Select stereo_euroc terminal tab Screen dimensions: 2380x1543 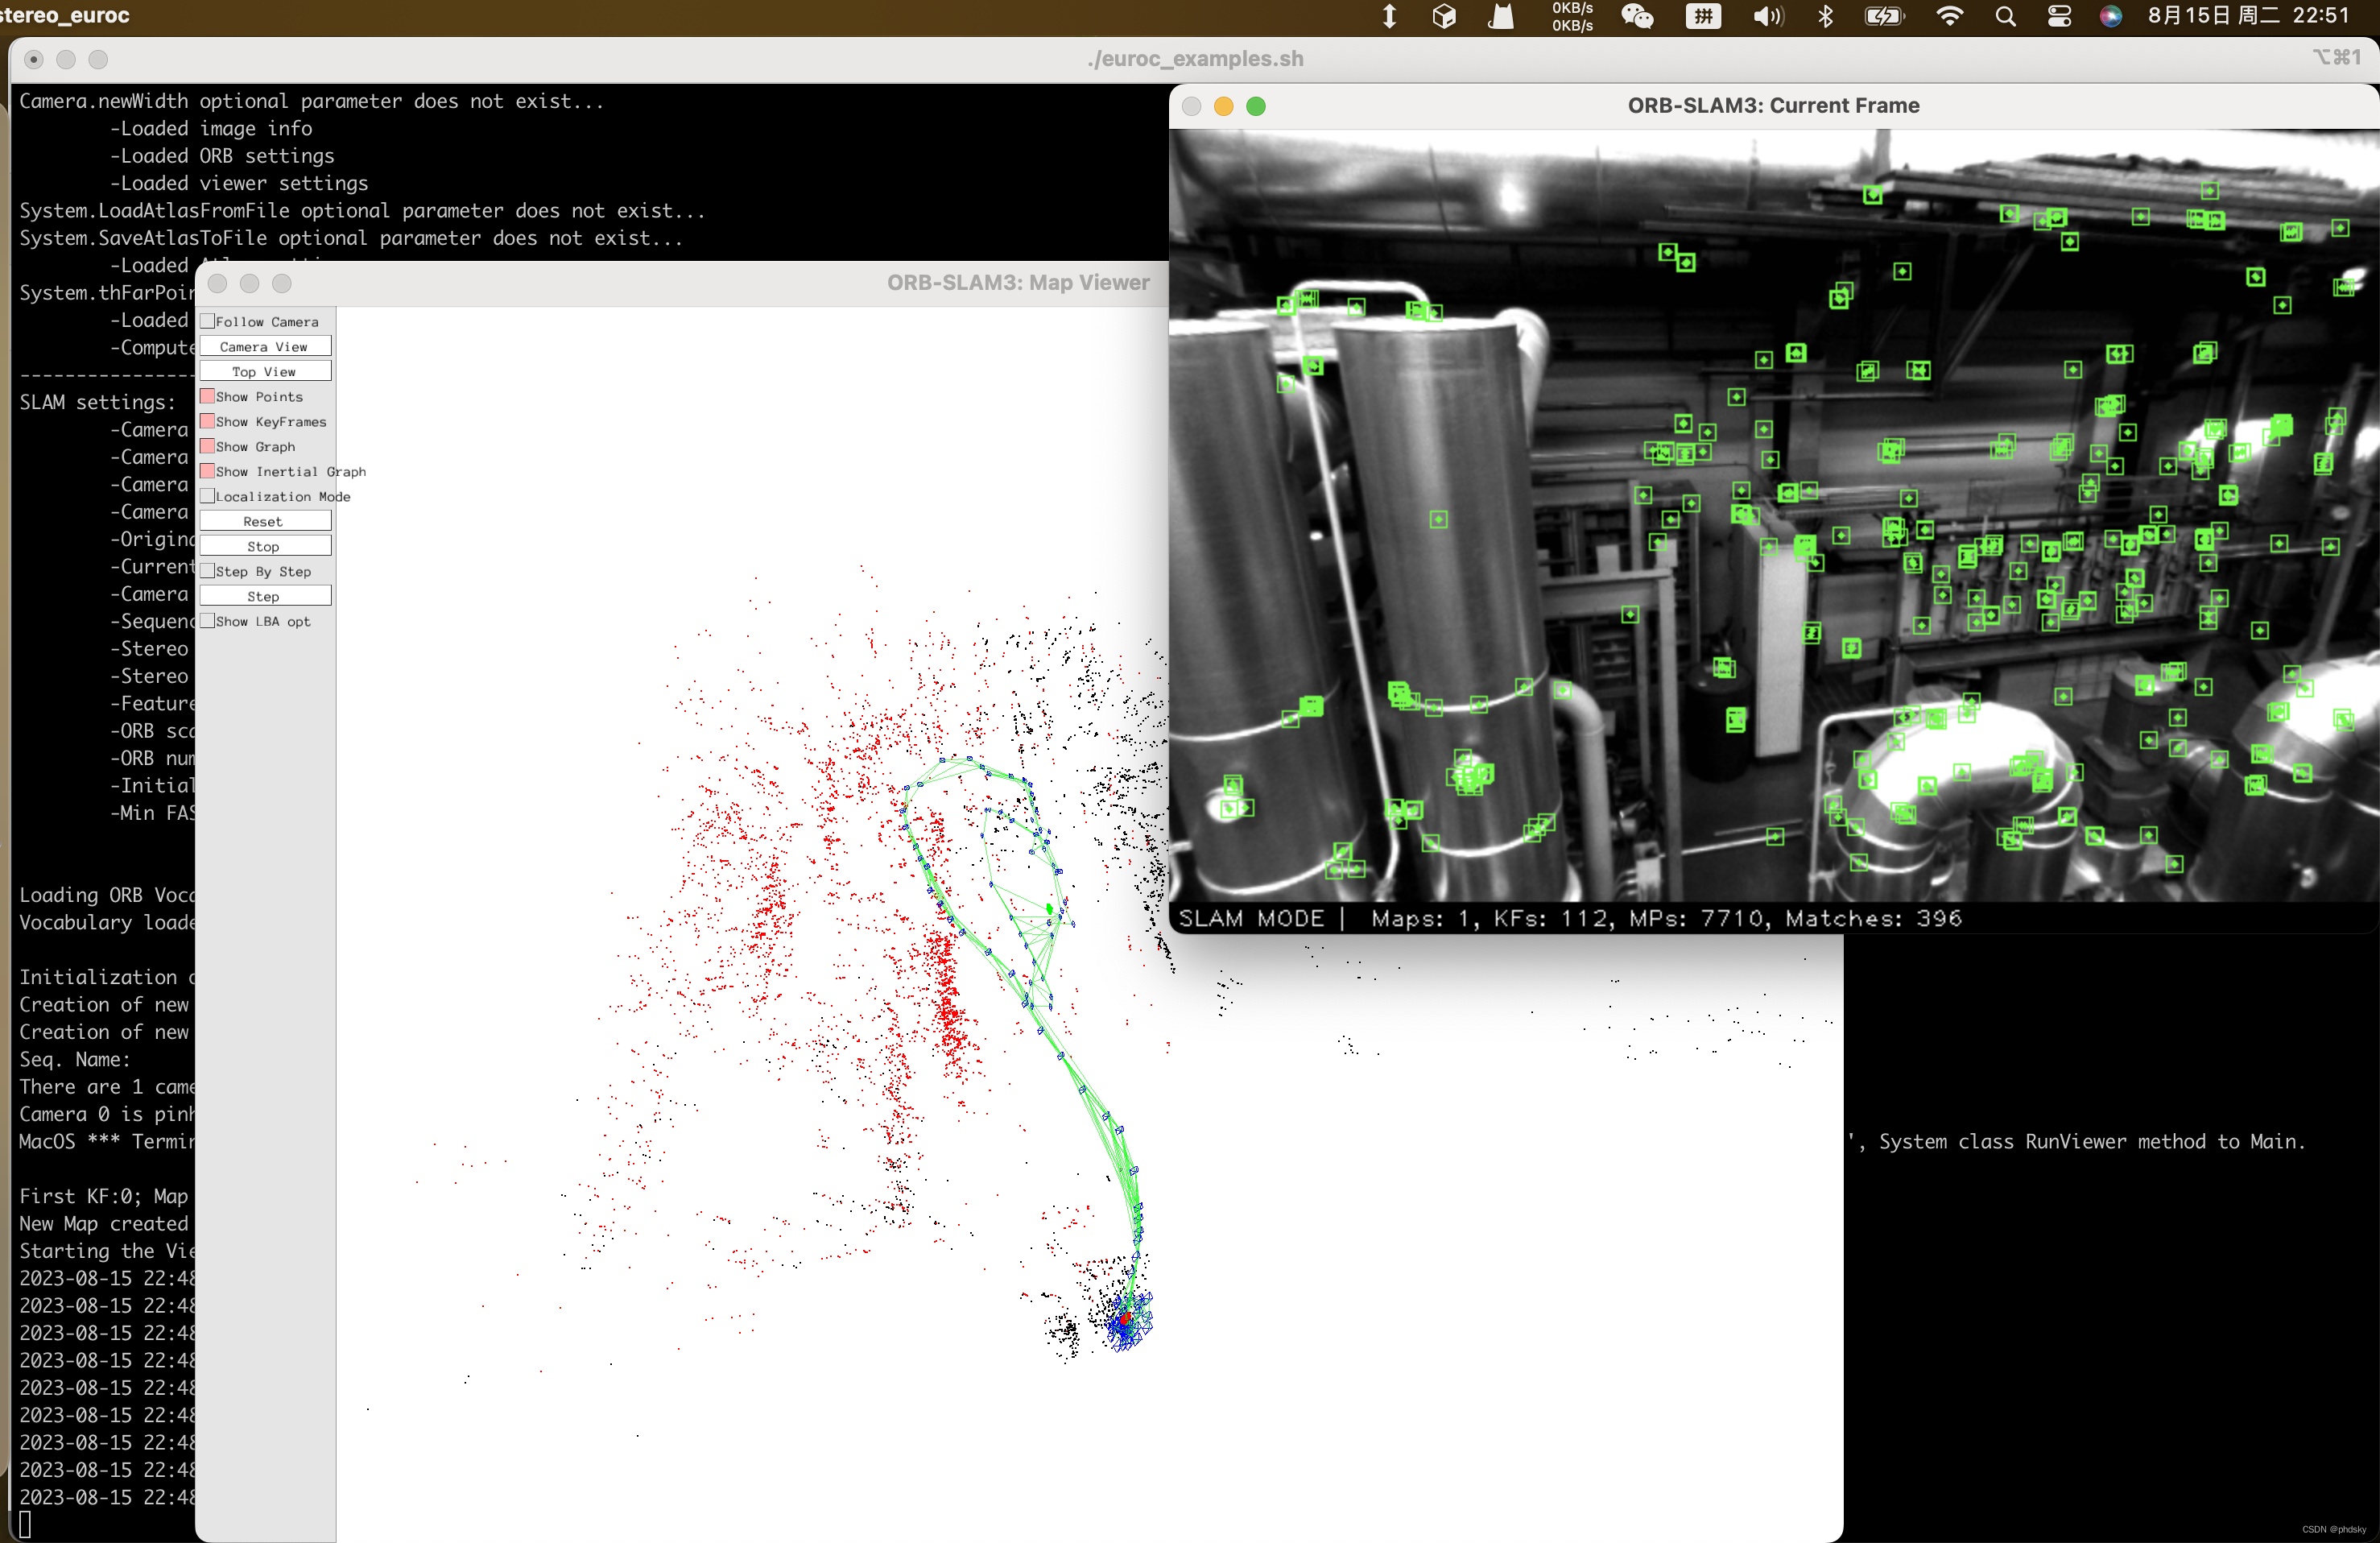click(90, 15)
